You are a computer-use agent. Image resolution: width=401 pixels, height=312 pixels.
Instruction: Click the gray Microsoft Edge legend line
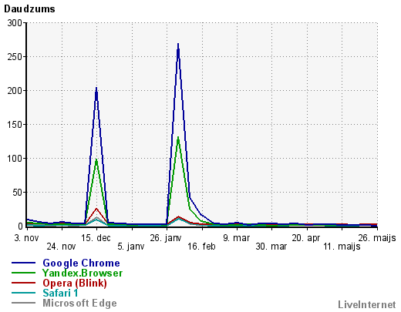tap(23, 303)
